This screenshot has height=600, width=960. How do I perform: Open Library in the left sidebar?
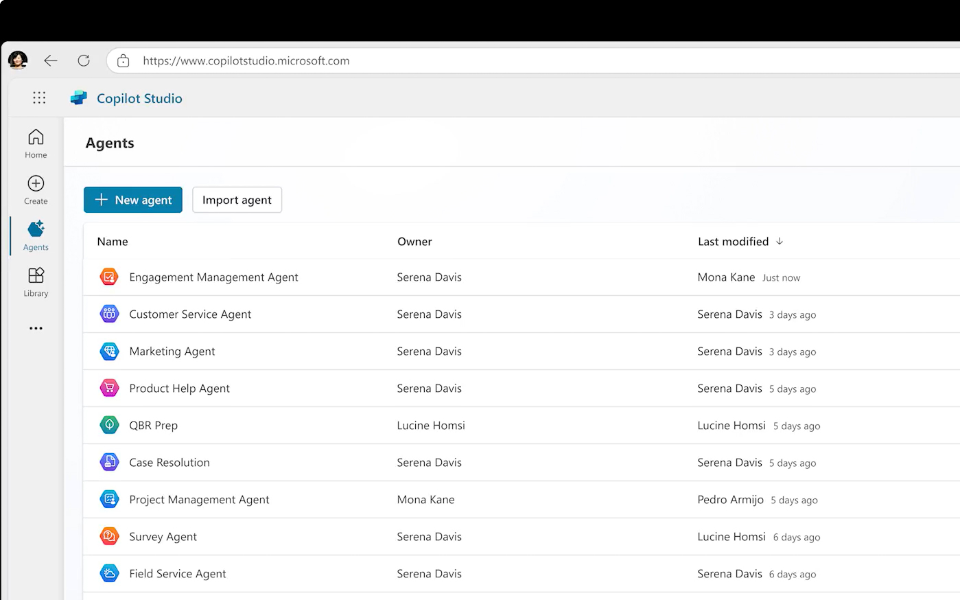click(x=36, y=282)
